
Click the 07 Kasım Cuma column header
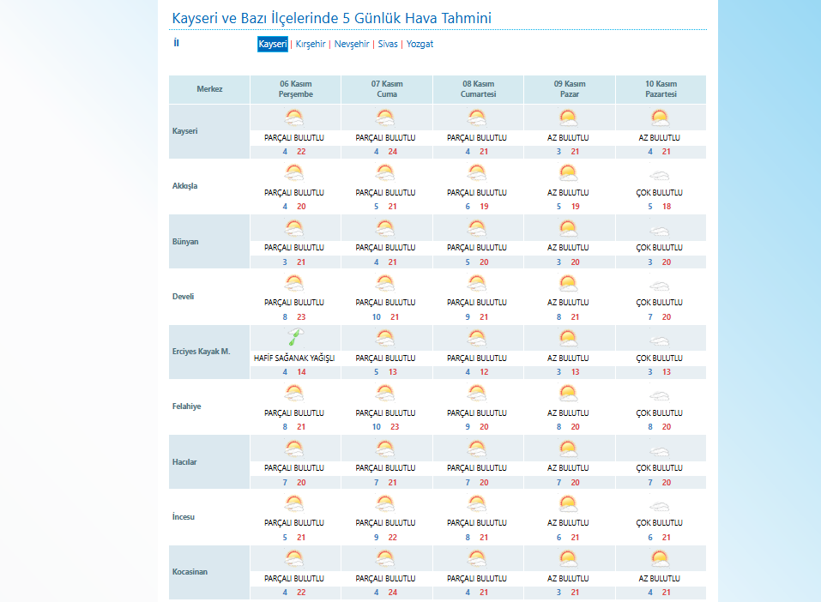(x=387, y=89)
